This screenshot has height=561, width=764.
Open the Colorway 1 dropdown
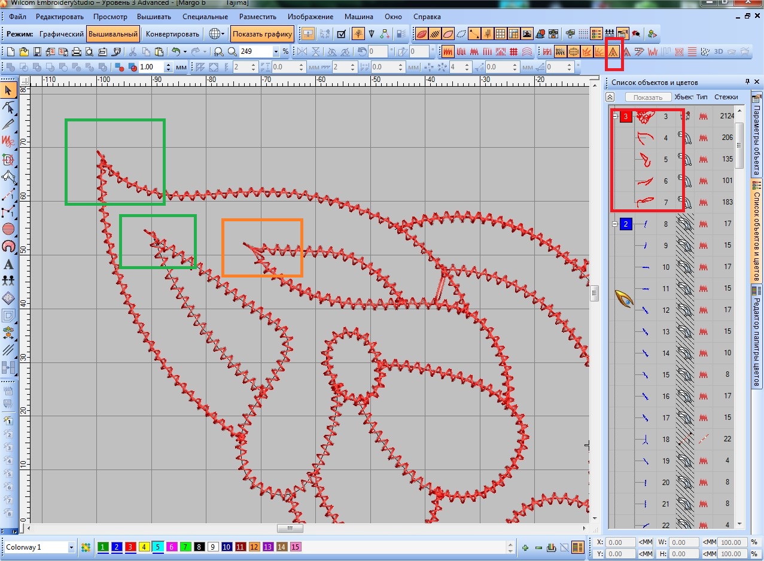(x=71, y=547)
